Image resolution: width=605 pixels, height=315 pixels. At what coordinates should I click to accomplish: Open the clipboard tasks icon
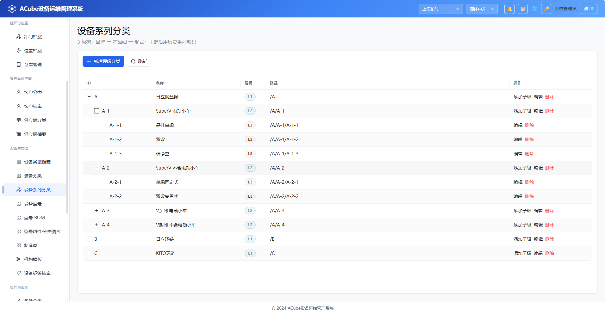(523, 9)
